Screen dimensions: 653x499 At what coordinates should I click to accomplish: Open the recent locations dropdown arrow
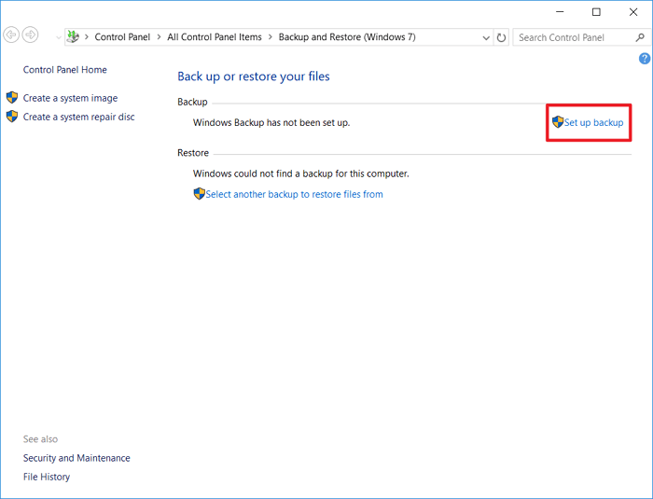pos(58,37)
